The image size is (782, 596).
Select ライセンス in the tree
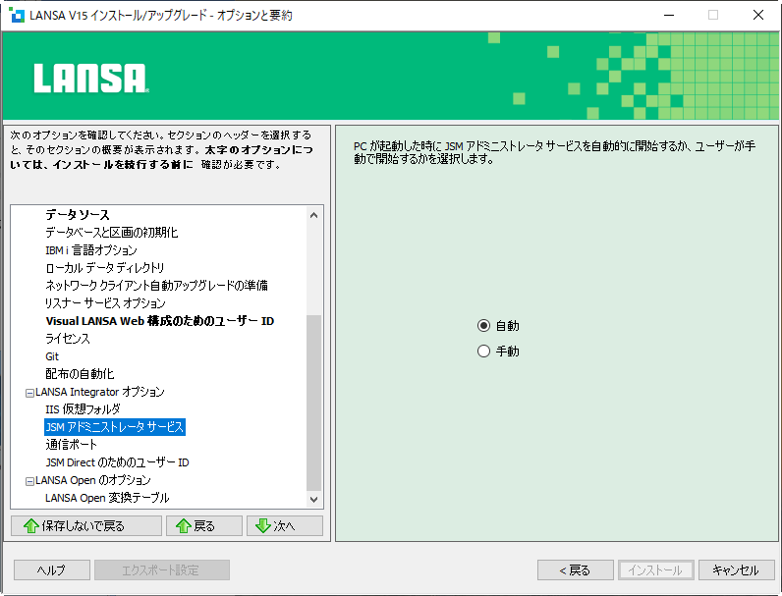(68, 339)
